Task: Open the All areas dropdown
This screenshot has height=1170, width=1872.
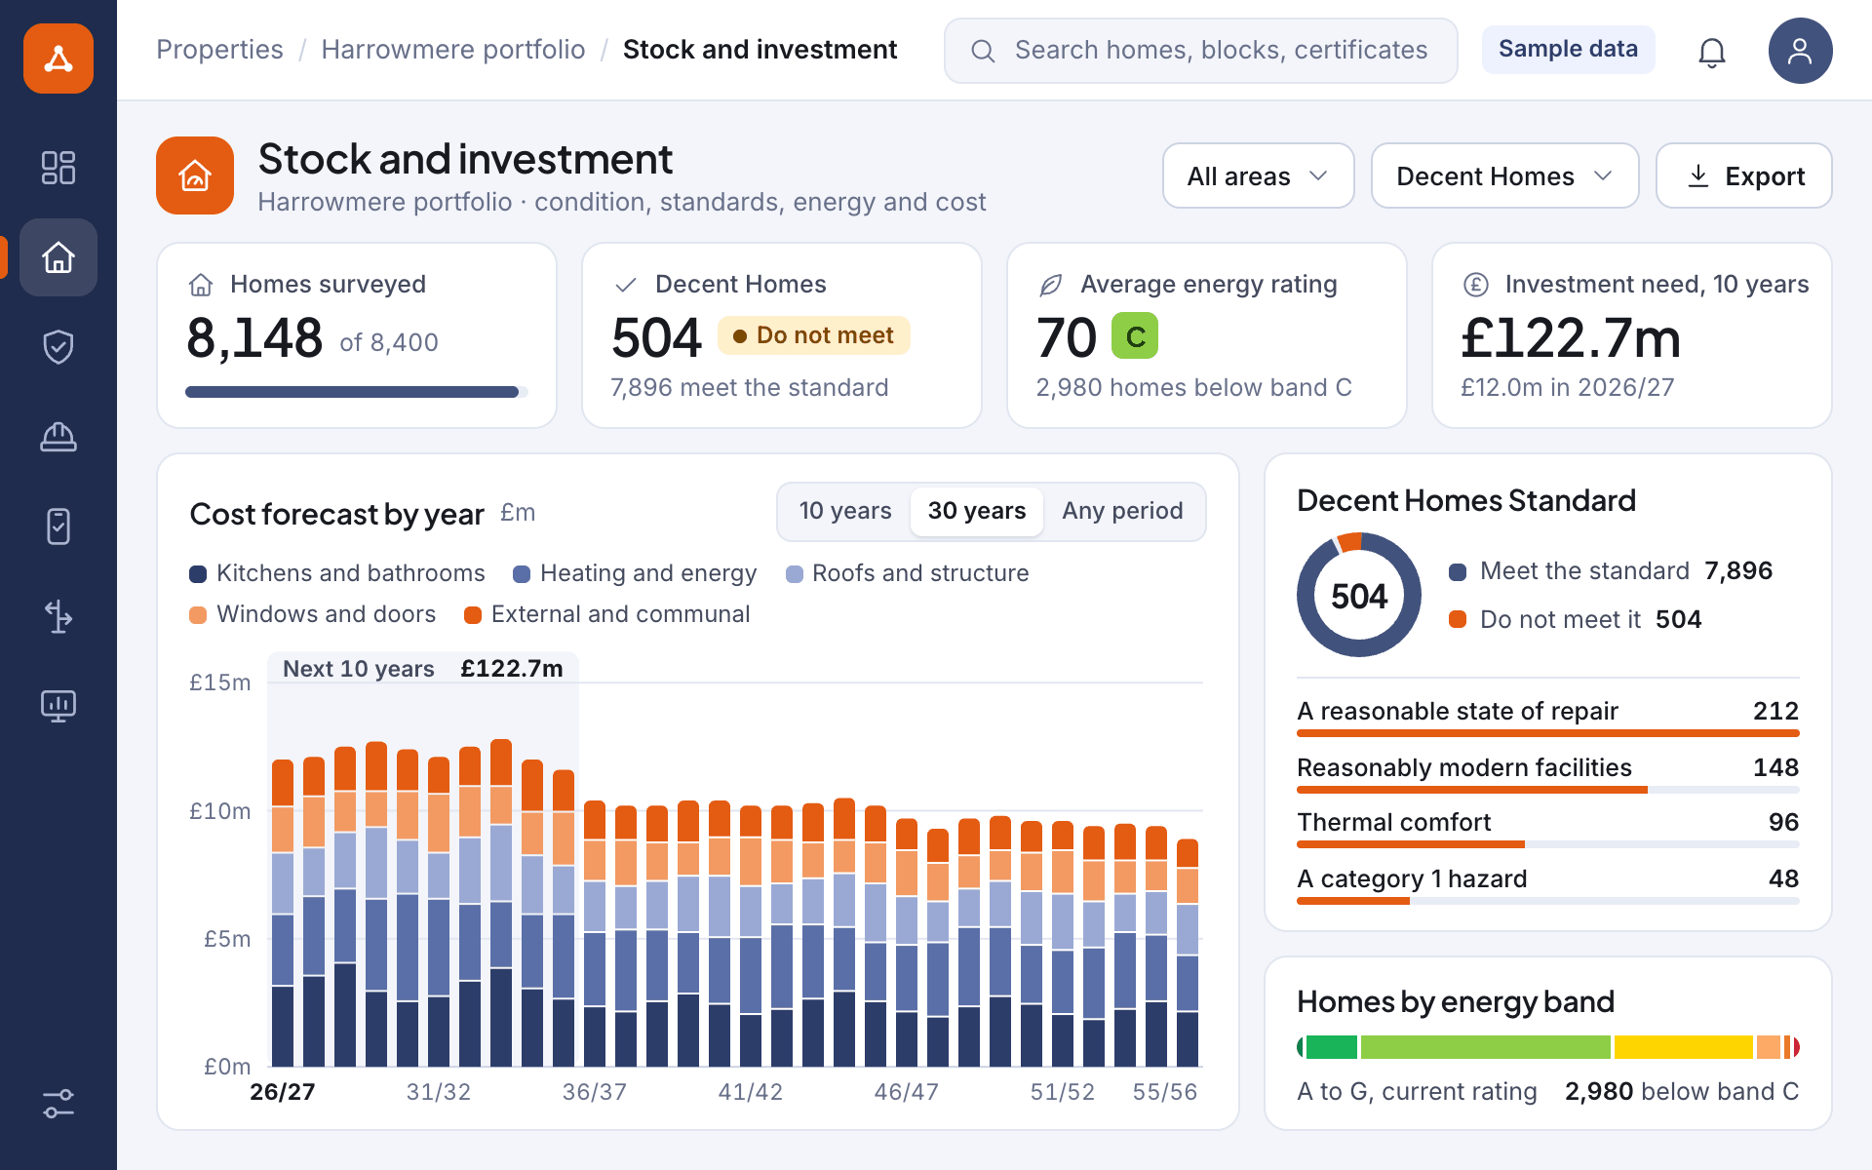Action: point(1258,175)
